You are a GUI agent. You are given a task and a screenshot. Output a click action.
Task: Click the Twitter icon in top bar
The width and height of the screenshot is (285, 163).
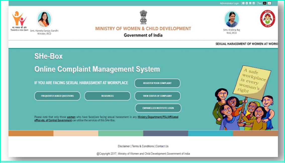(247, 3)
